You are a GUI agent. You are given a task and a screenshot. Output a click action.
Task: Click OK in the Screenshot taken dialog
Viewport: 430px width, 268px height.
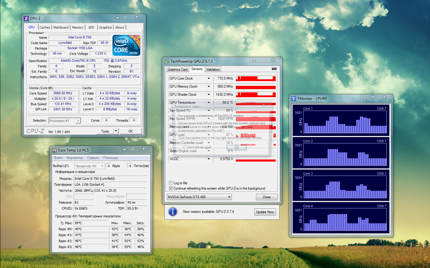pyautogui.click(x=237, y=148)
